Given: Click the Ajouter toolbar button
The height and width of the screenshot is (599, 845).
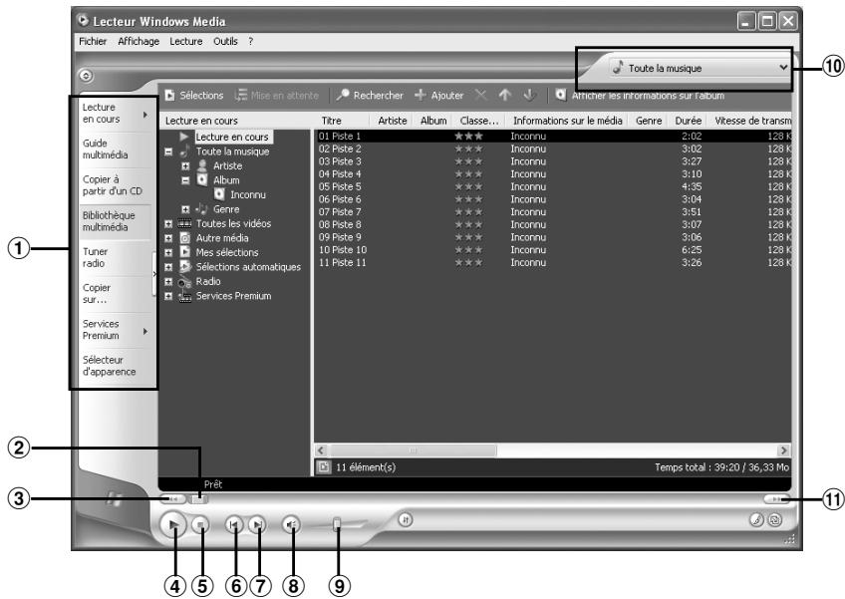Looking at the screenshot, I should [439, 96].
